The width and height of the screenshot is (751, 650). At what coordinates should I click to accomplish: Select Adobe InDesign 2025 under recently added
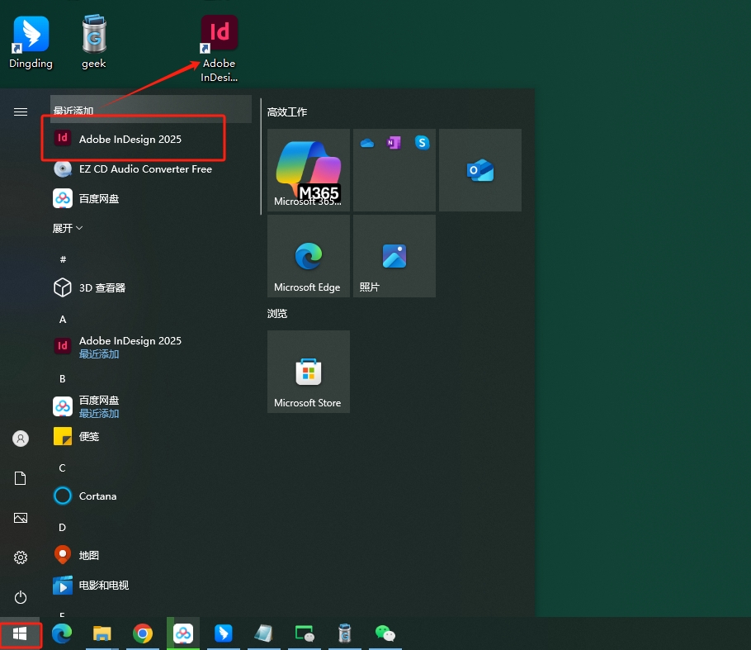[x=130, y=139]
